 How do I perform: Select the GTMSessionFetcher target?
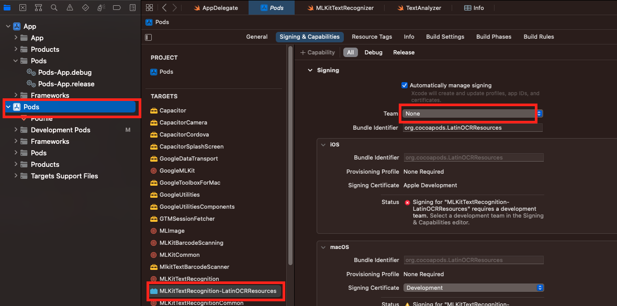[x=183, y=219]
